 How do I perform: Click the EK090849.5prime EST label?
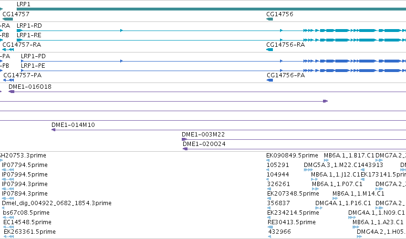coord(292,156)
